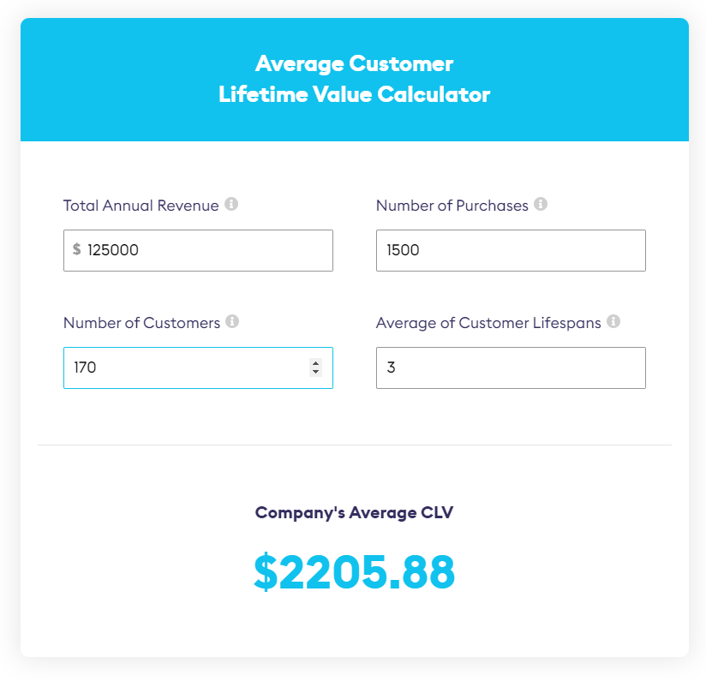Click the info icon next to Number of Purchases
This screenshot has width=706, height=681.
coord(539,205)
